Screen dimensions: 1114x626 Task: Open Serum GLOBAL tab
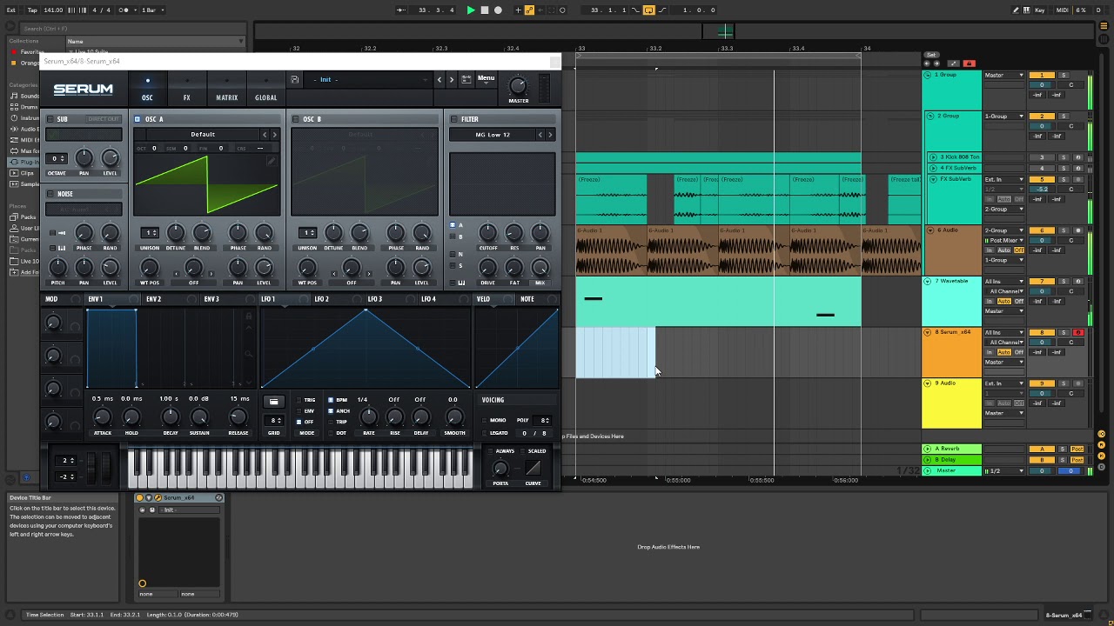(x=266, y=90)
